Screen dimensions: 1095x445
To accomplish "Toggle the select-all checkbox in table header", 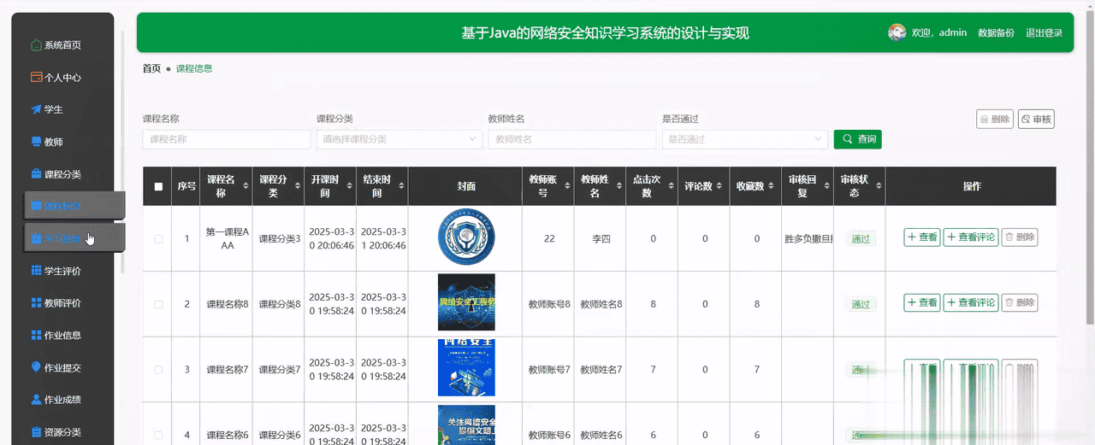I will (x=158, y=186).
